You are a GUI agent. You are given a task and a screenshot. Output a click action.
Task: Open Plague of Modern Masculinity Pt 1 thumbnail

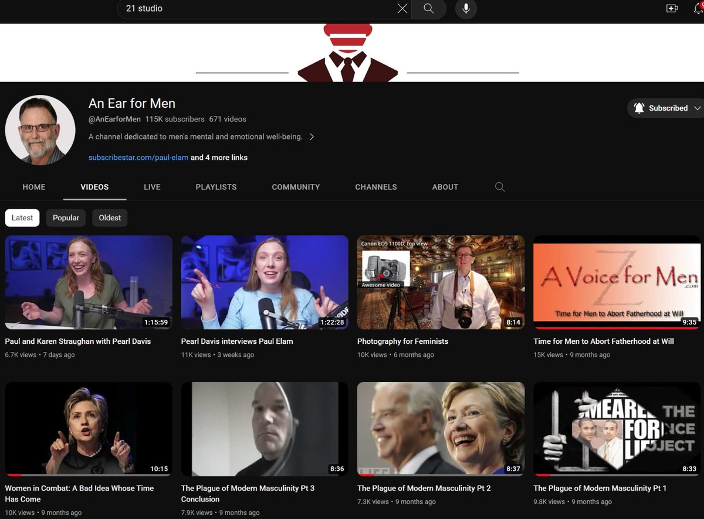coord(617,429)
